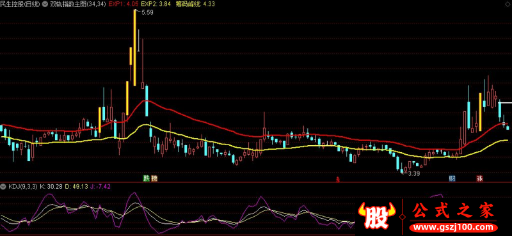Click the green 跌 event marker
The width and height of the screenshot is (512, 236).
(x=146, y=178)
